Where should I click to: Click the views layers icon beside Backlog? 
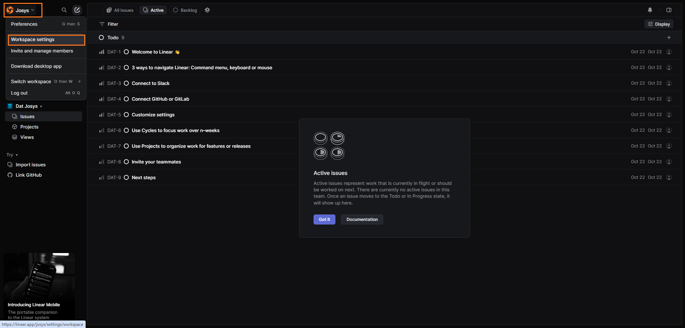coord(207,10)
